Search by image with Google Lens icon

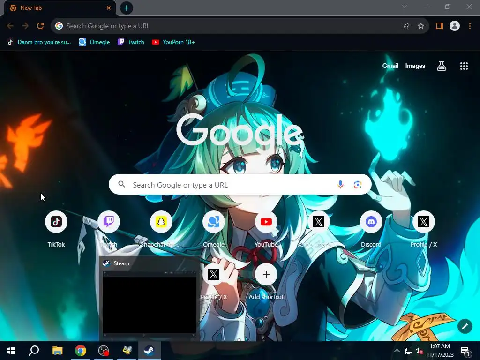coord(358,185)
